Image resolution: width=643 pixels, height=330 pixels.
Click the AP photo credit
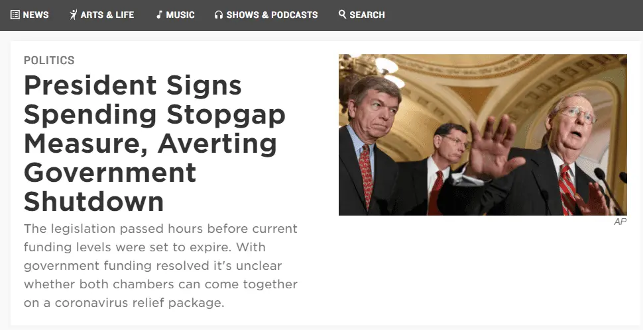pos(620,222)
